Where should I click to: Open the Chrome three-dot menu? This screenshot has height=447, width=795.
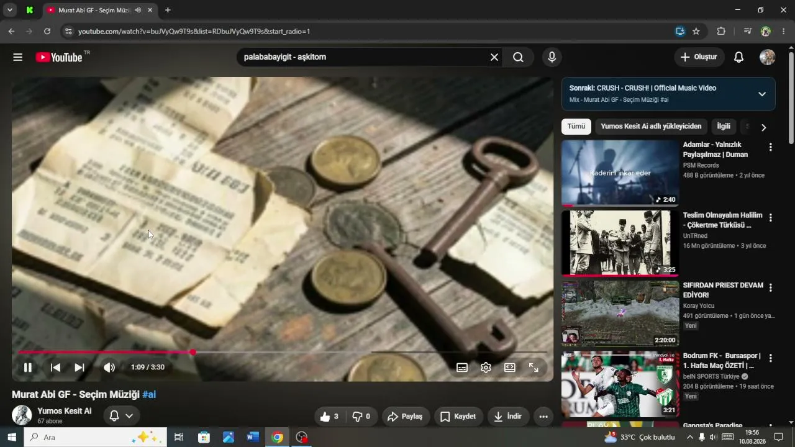784,31
